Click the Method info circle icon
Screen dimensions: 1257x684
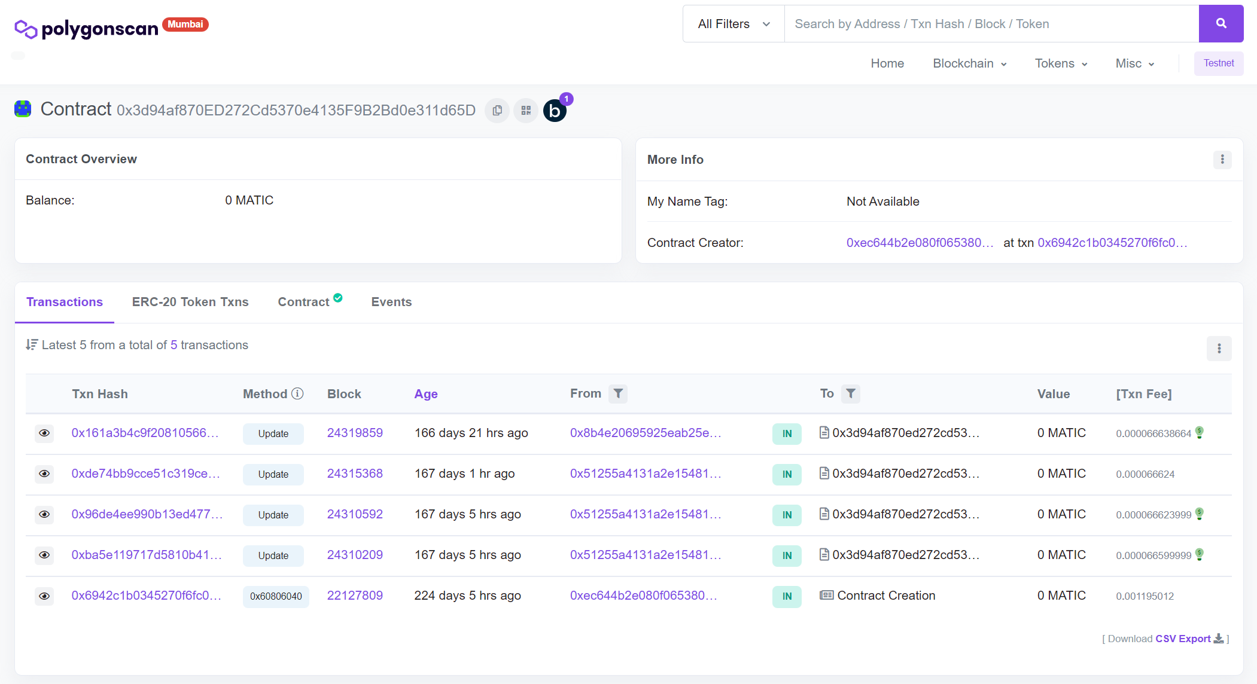[297, 393]
